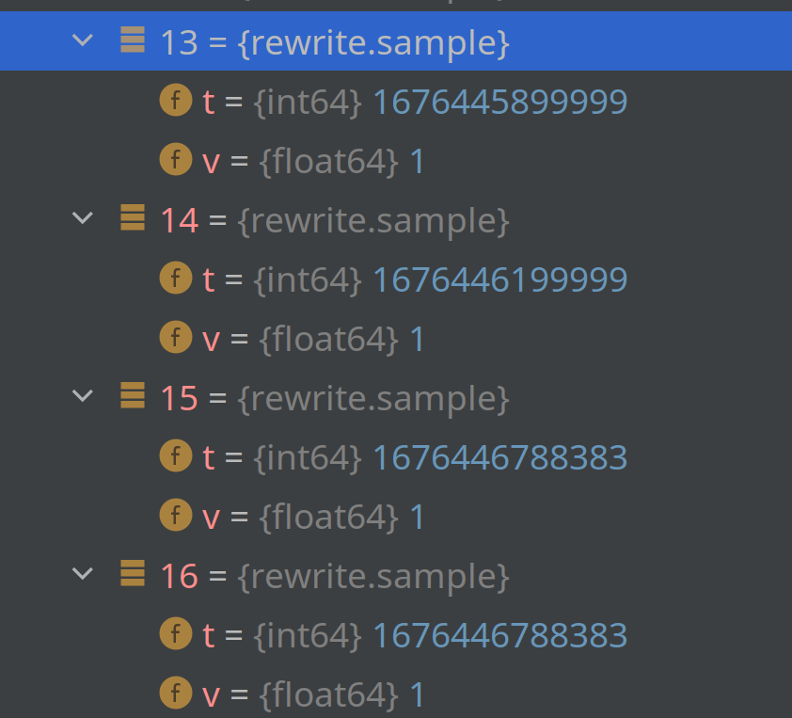Image resolution: width=792 pixels, height=718 pixels.
Task: Click field icon of t = 1676446199999
Action: point(176,278)
